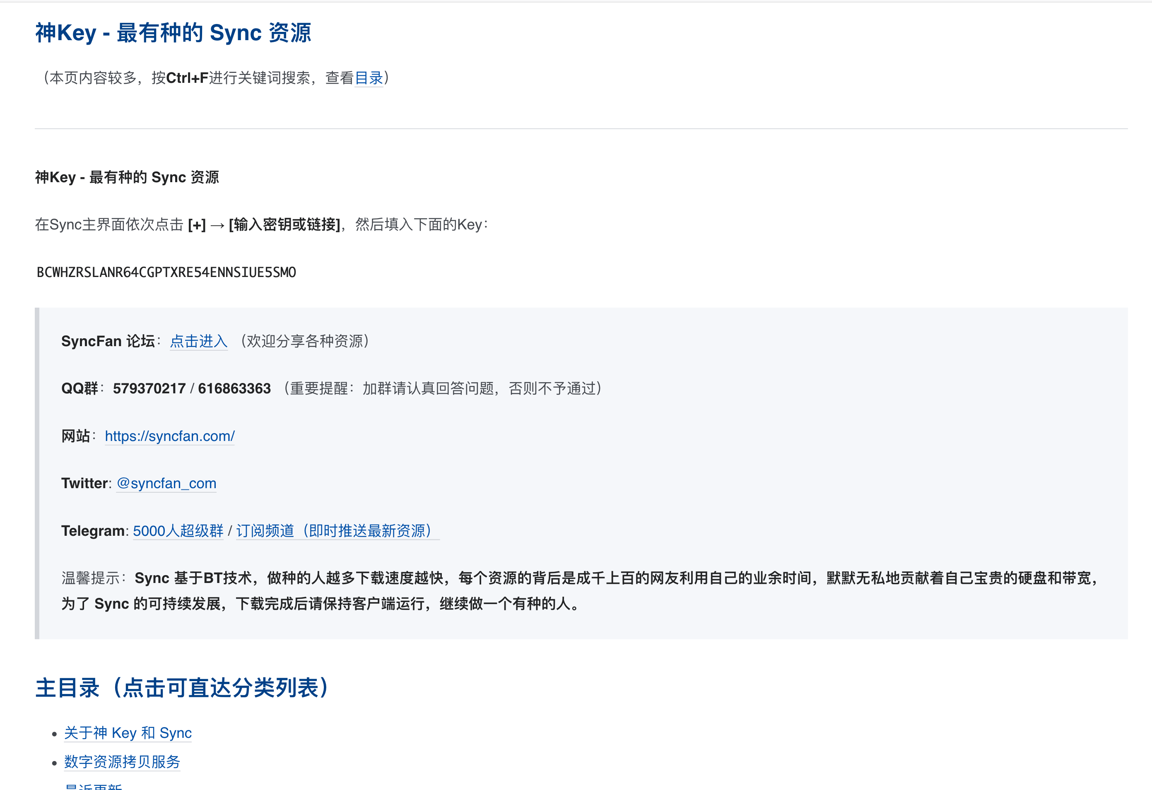Visit the @syncfan_com Twitter link
The image size is (1152, 790).
(166, 483)
